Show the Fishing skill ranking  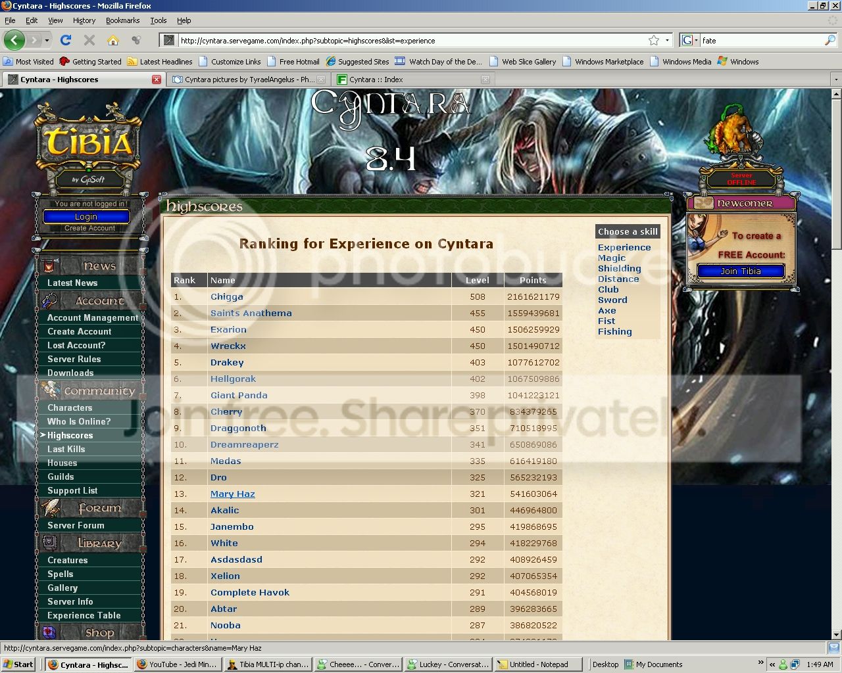click(615, 332)
